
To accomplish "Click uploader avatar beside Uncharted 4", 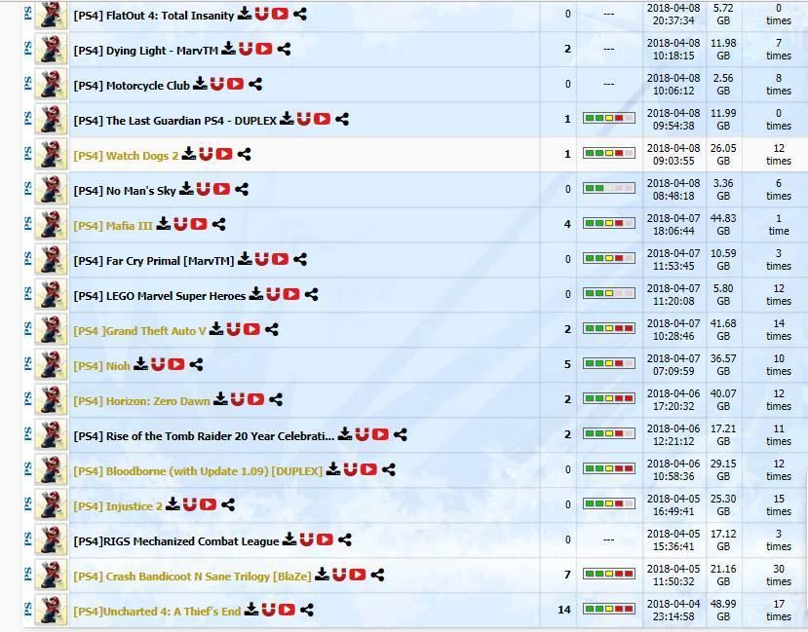I will coord(51,610).
